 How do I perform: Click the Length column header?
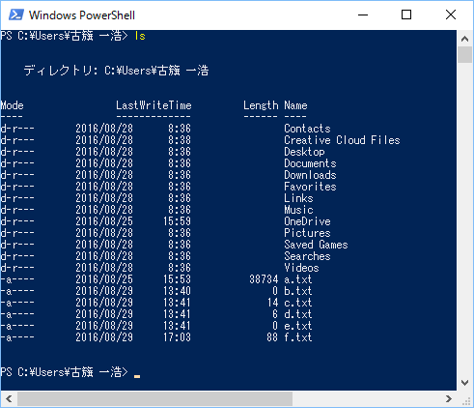coord(261,105)
